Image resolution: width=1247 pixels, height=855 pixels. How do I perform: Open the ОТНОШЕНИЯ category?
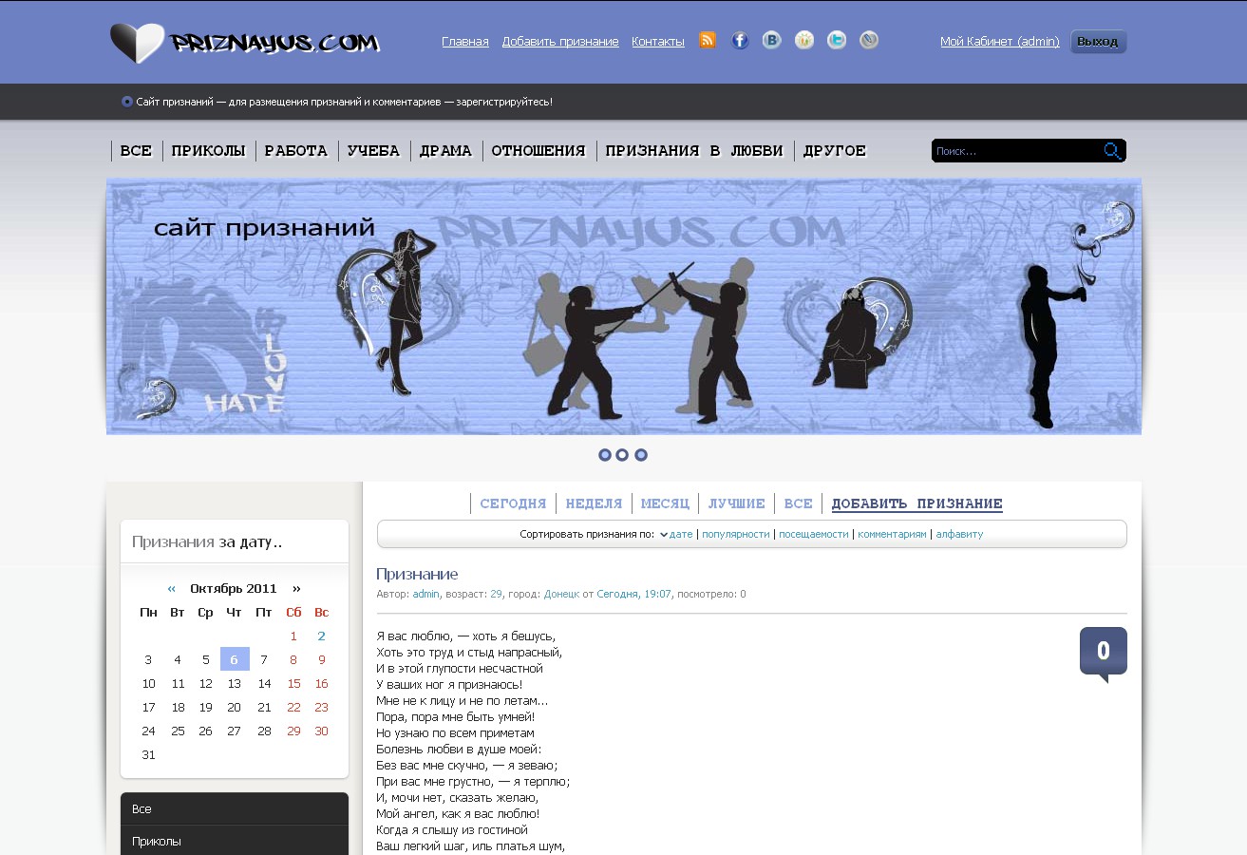coord(538,151)
